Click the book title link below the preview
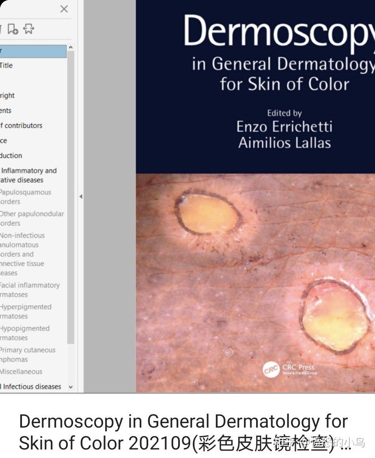Screen dimensions: 375x458 coord(183,432)
